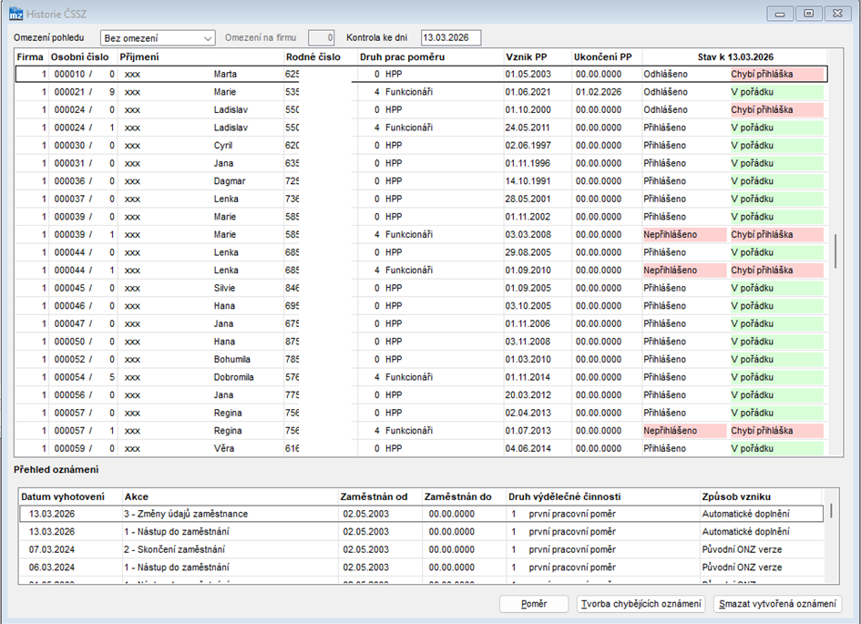Select the '3 - Změny údajů zaměstnance' notification row
Screen dimensions: 861x624
(421, 514)
